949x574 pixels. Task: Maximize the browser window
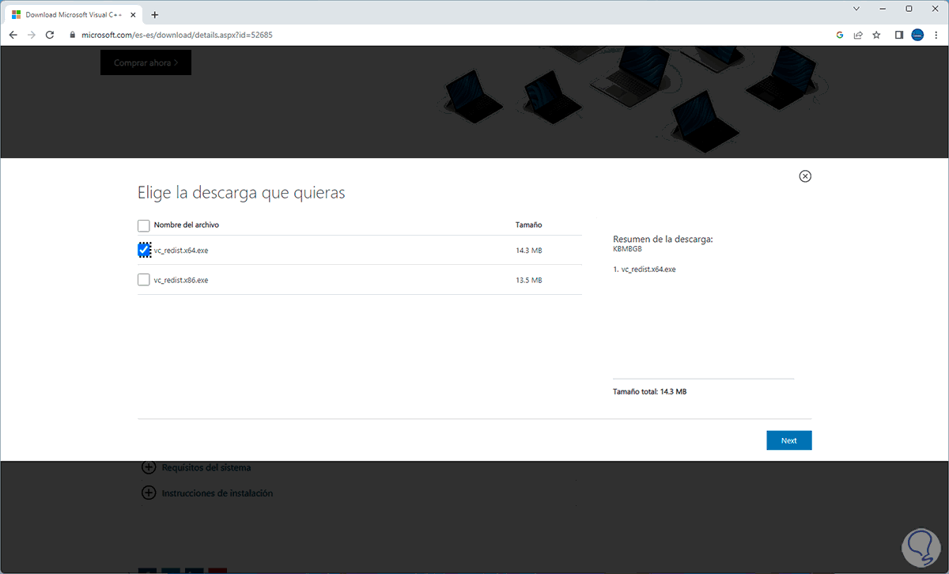coord(909,9)
